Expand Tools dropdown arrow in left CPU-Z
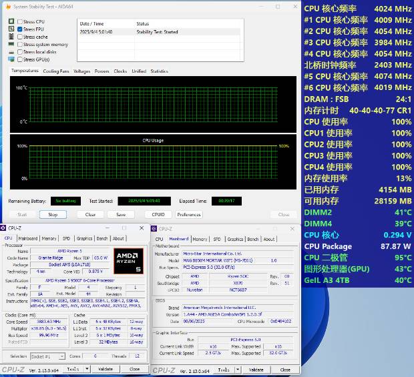The image size is (414, 377). pyautogui.click(x=87, y=369)
